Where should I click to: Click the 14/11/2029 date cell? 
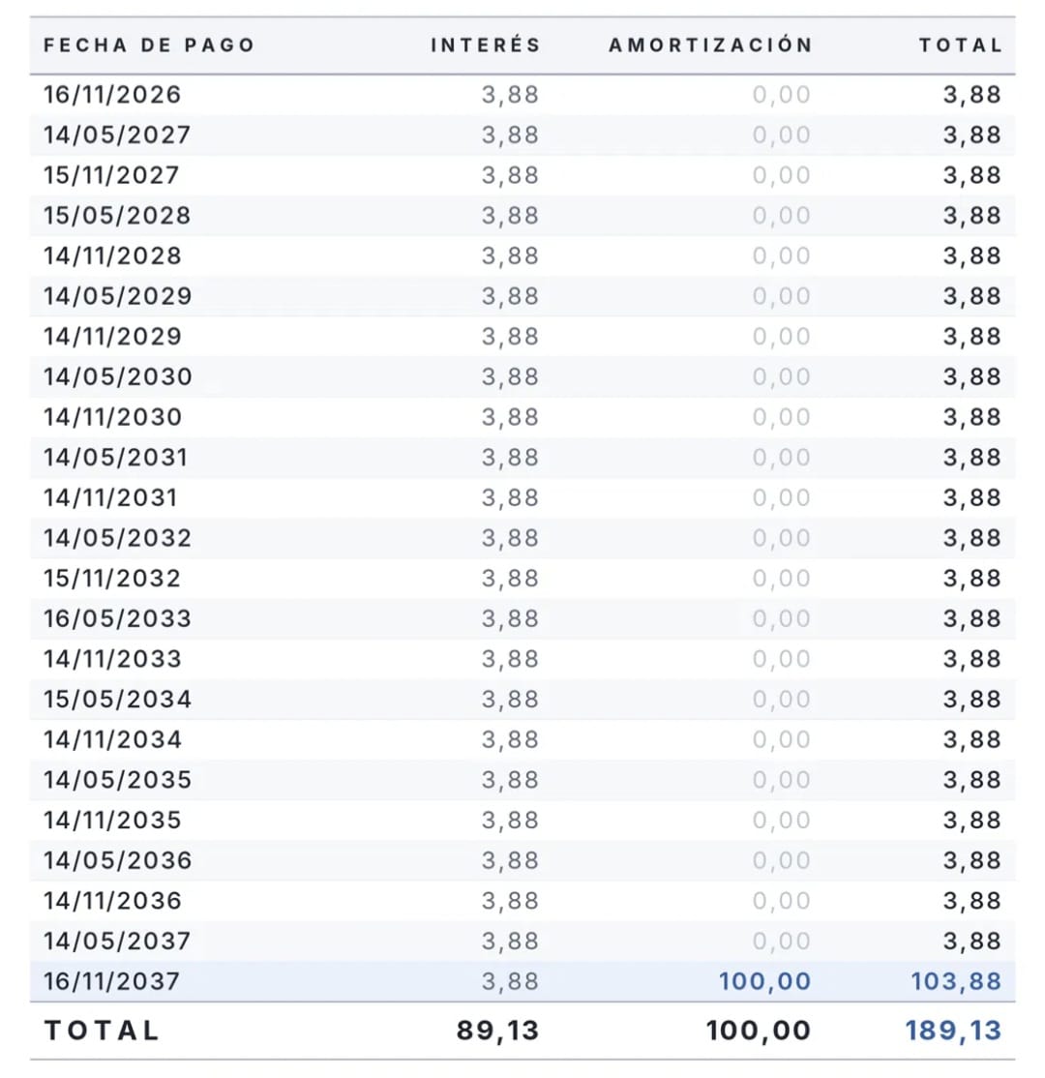112,337
